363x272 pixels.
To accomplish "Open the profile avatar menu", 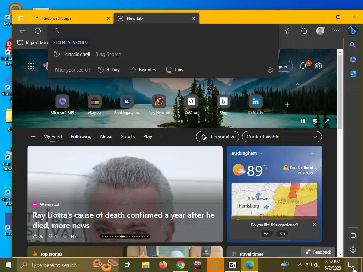I will [x=320, y=31].
